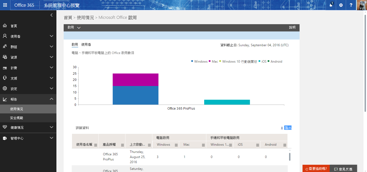Click the 群組 groups icon in sidebar
Screen dimensions: 367x172
pyautogui.click(x=5, y=47)
